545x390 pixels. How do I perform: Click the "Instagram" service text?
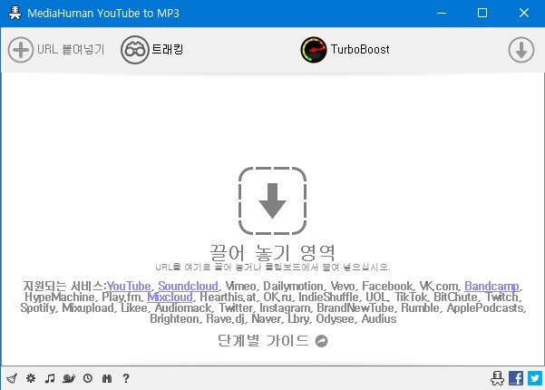[x=285, y=308]
